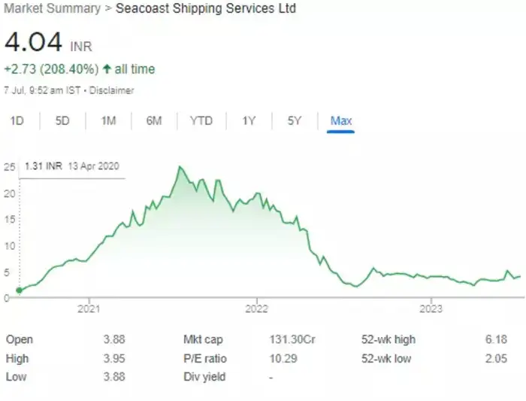This screenshot has width=526, height=401.
Task: Show the 1M price chart
Action: click(x=108, y=120)
